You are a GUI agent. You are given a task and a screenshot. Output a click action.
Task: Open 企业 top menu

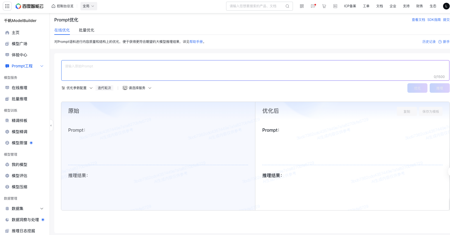[x=393, y=6]
